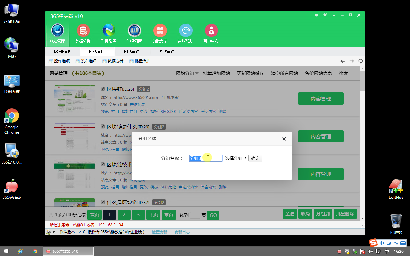
Task: Open 这台电脑 desktop icon
Action: (12, 14)
